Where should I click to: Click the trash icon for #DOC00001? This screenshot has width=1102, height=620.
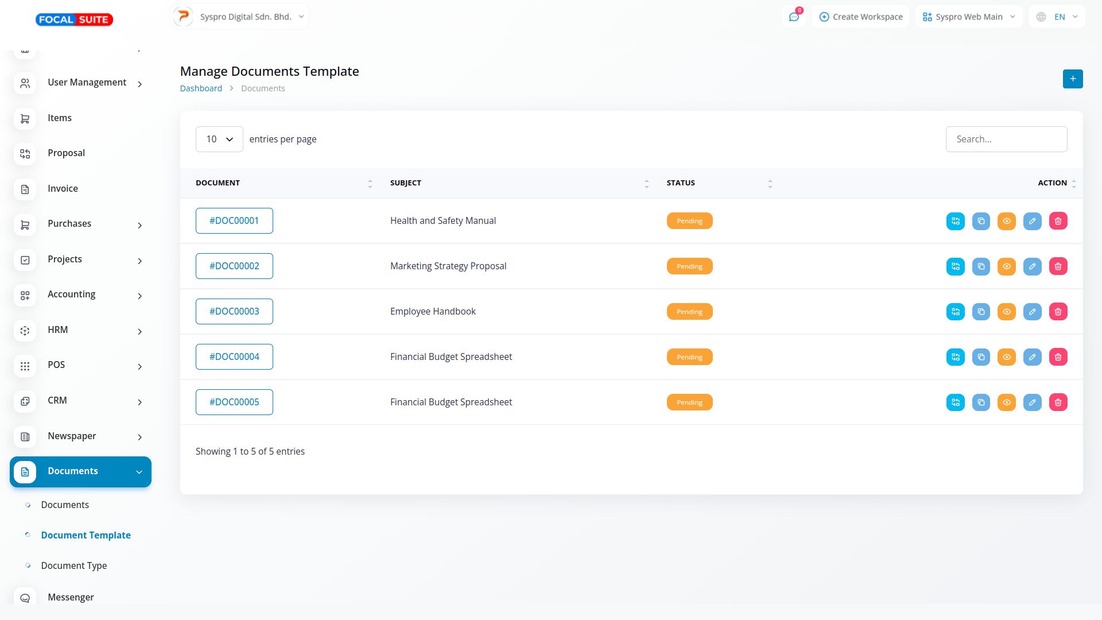[1058, 221]
